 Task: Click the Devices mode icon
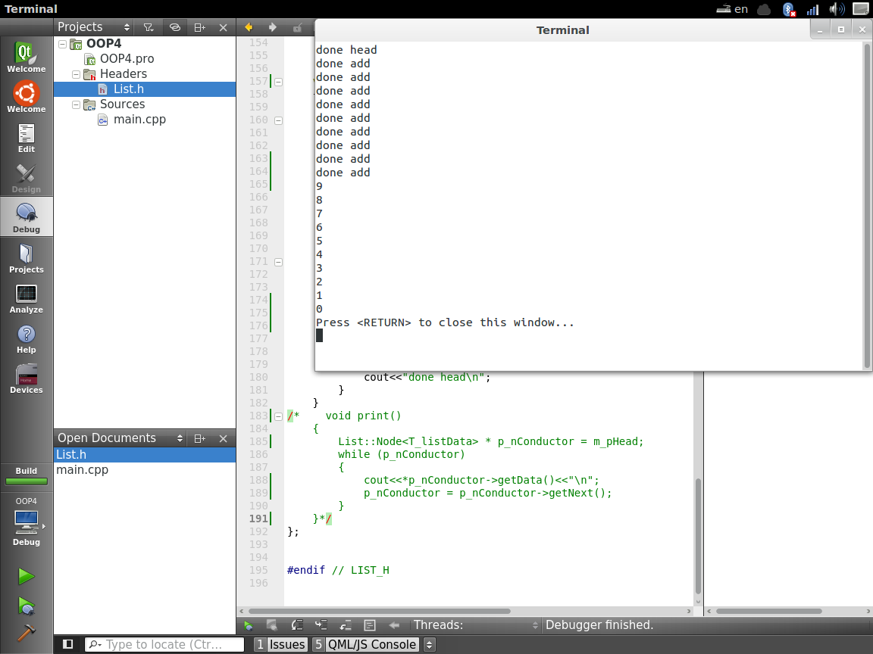click(26, 378)
